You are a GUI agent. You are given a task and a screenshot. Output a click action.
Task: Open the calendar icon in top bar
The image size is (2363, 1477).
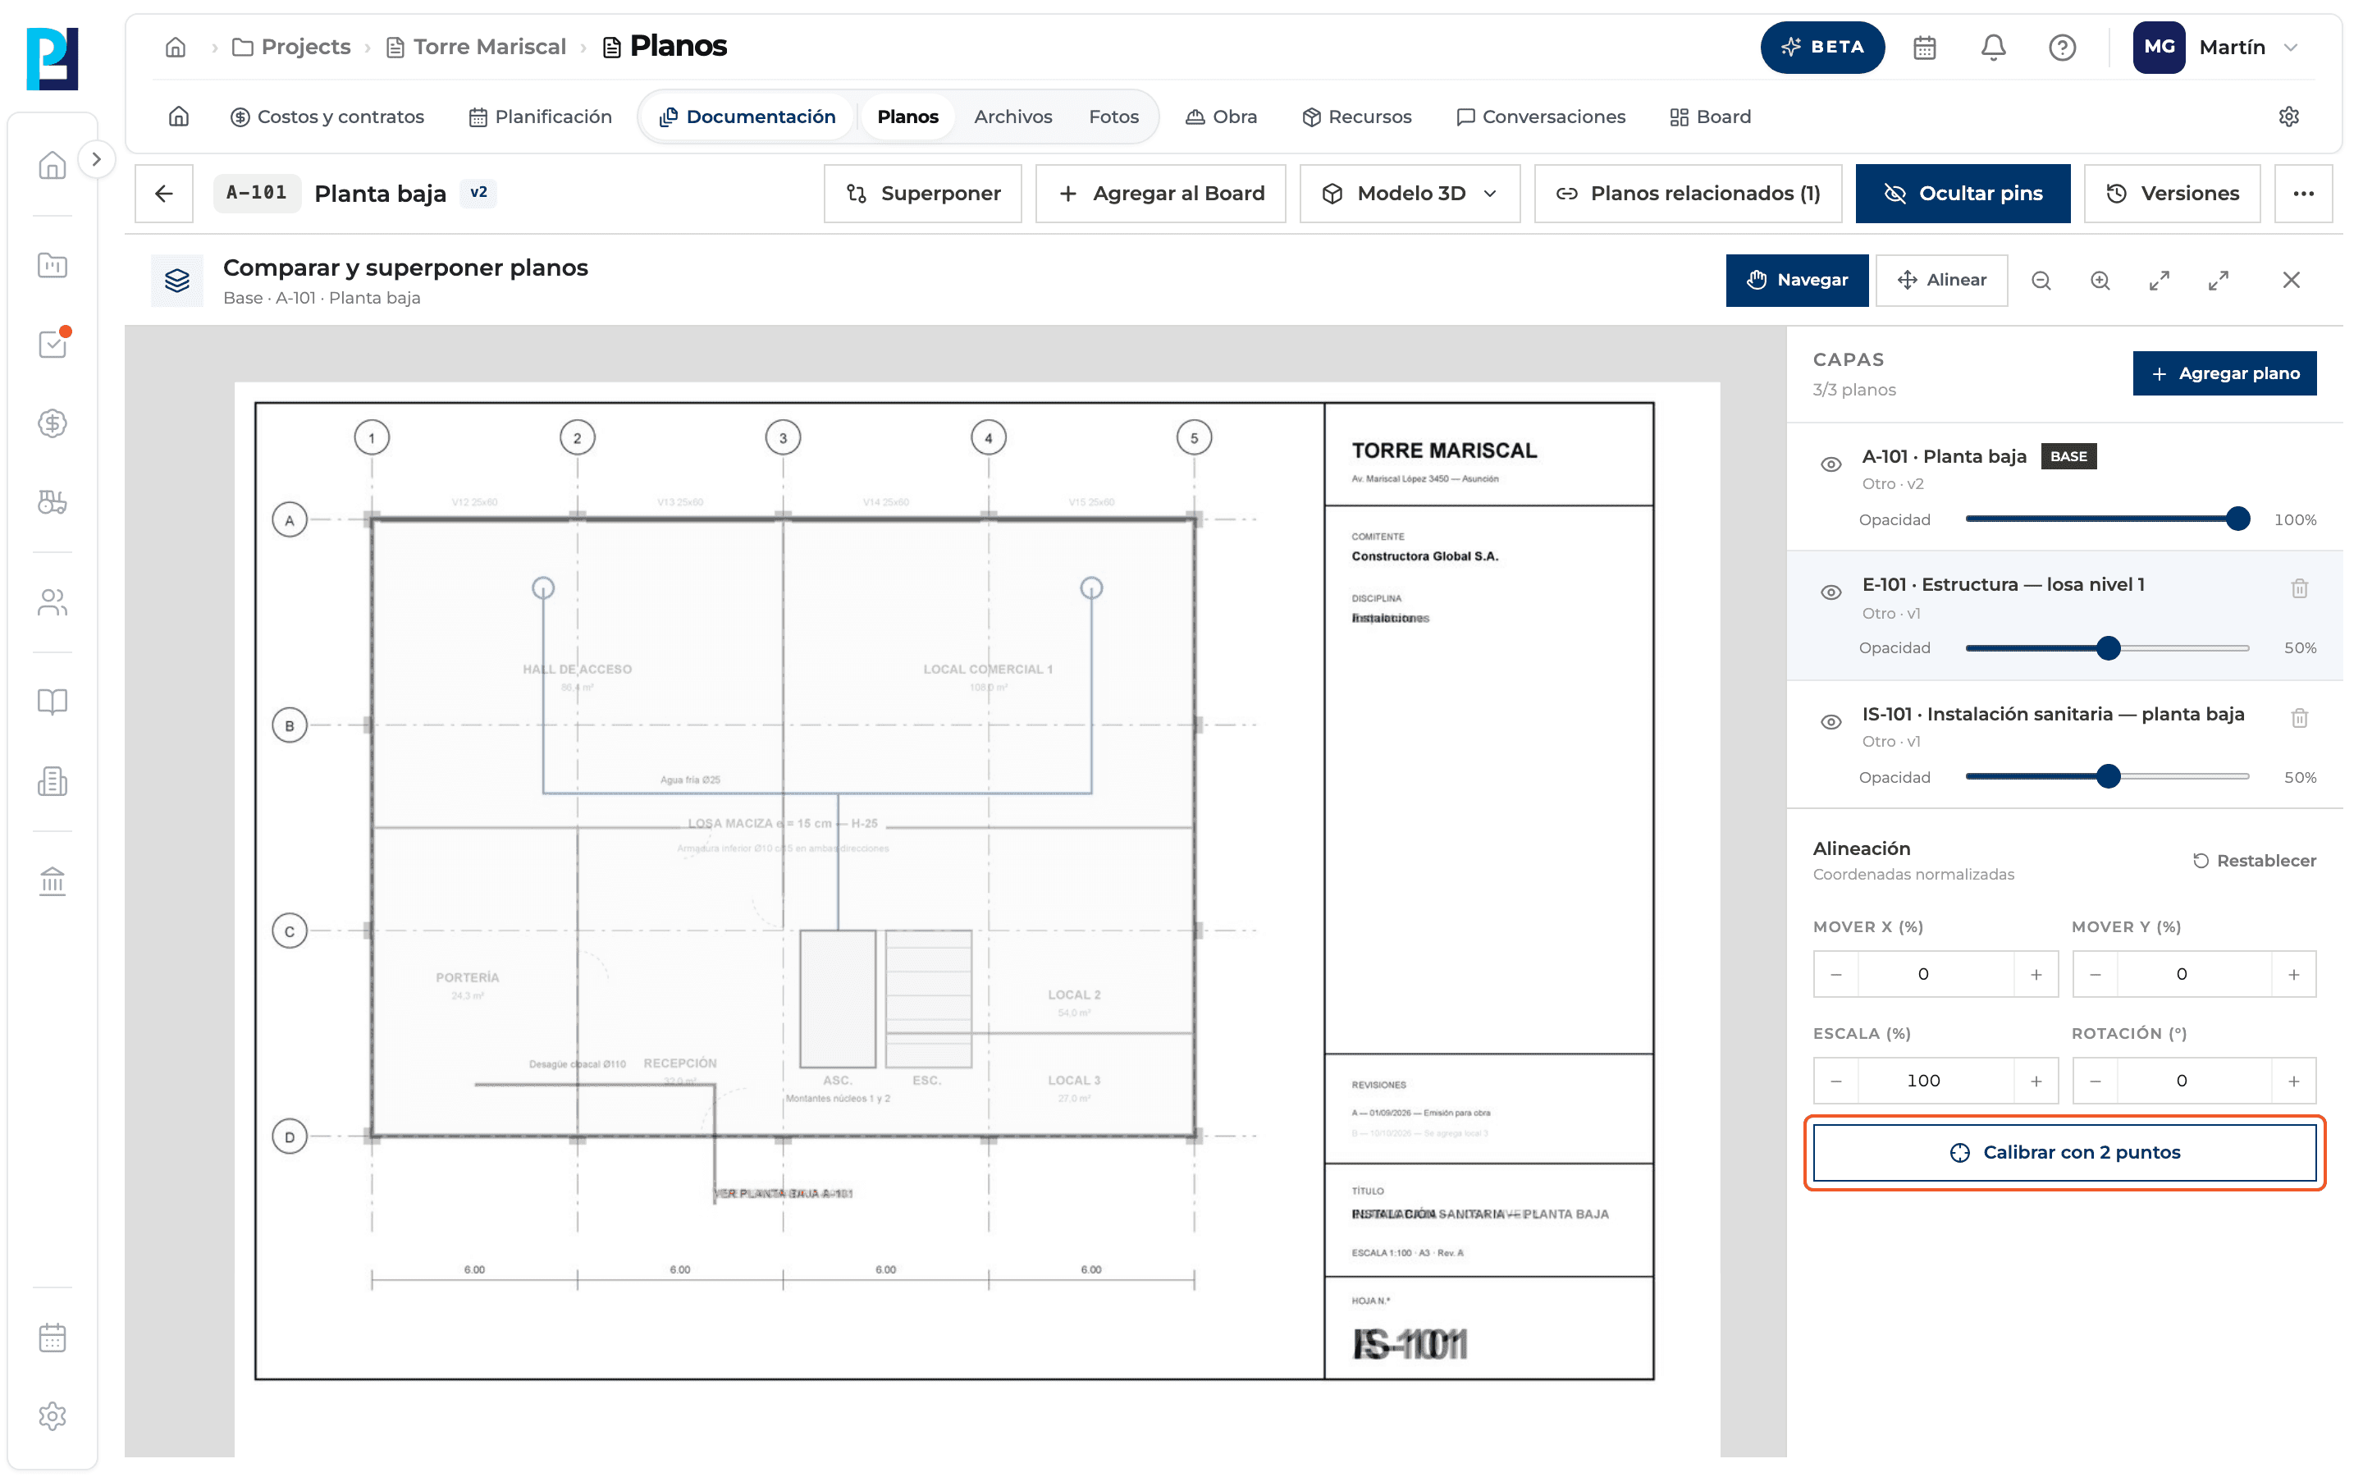click(1923, 47)
